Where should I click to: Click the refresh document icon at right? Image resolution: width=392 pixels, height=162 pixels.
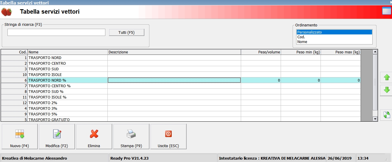coord(387,115)
